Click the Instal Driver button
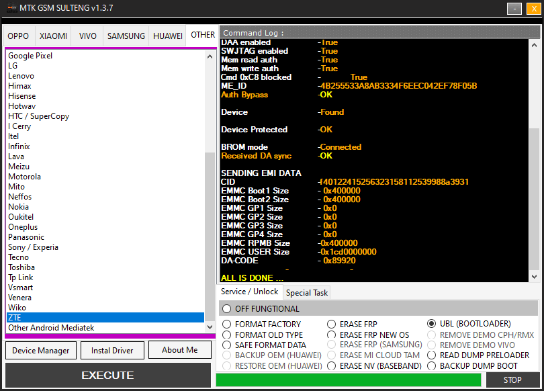Image resolution: width=544 pixels, height=391 pixels. click(111, 350)
